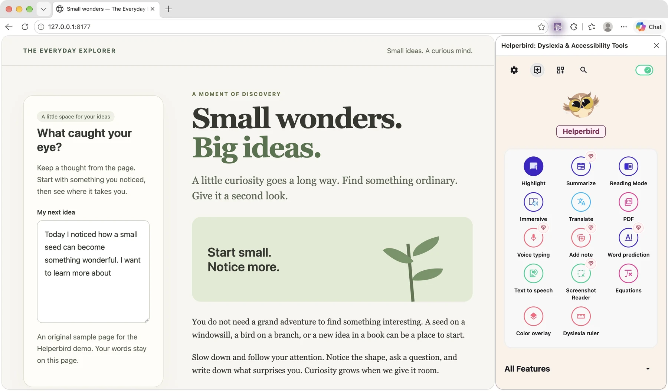The width and height of the screenshot is (668, 391).
Task: Click the Helperbird extension toolbar icon
Action: (x=557, y=27)
